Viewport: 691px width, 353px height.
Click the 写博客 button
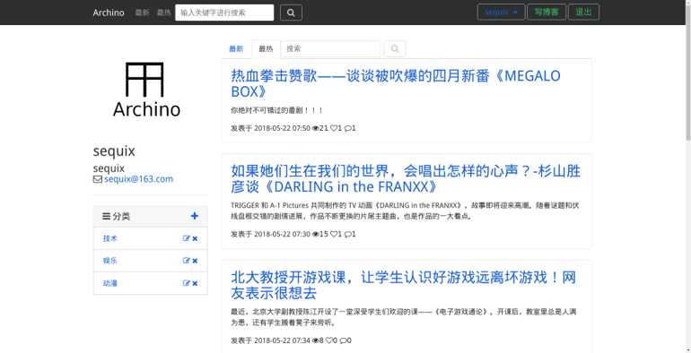(x=547, y=13)
